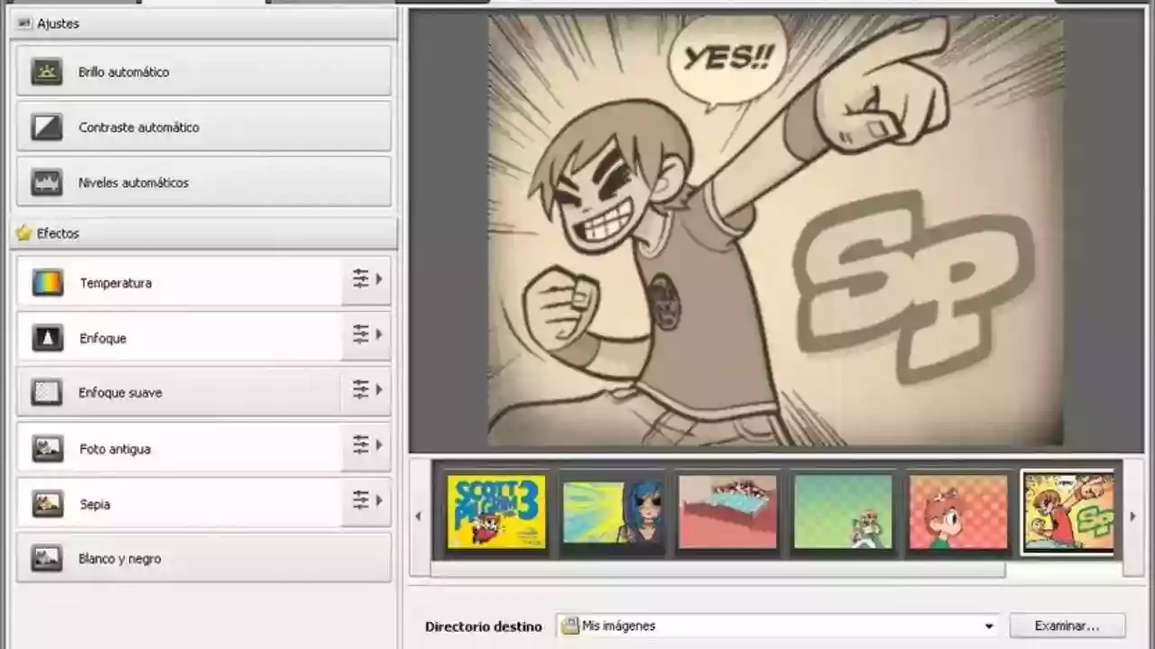Viewport: 1155px width, 649px height.
Task: Click the Enfoque effect icon
Action: (x=48, y=338)
